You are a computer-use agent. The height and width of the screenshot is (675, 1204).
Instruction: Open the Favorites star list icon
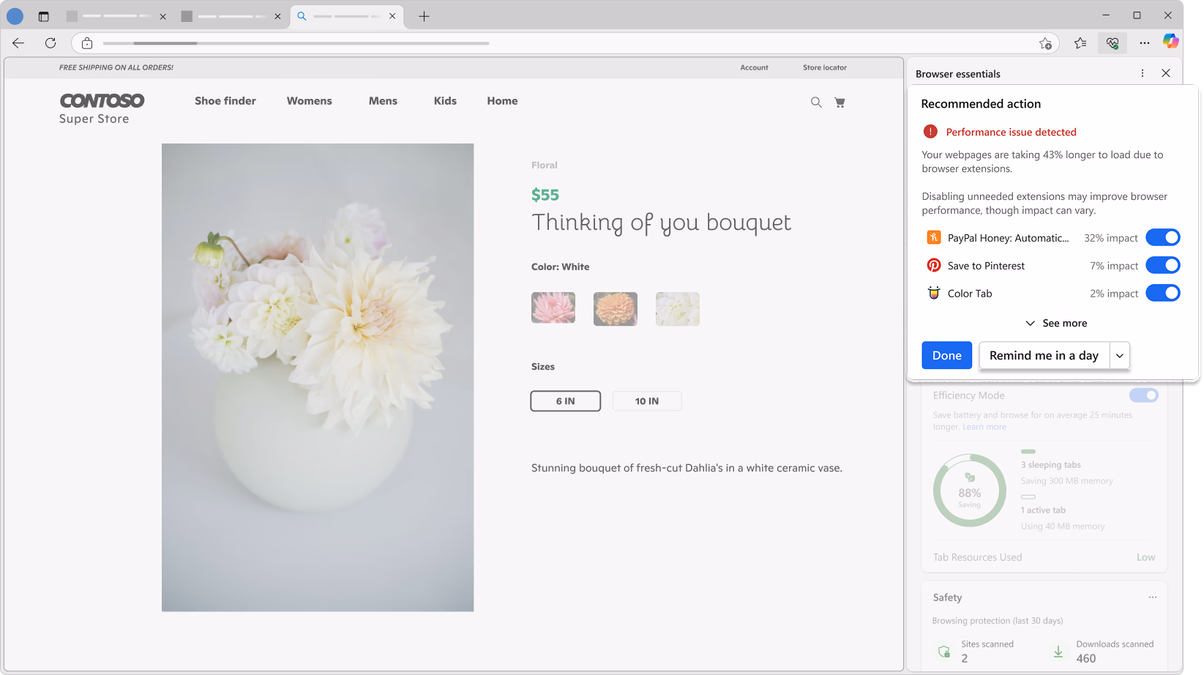point(1080,43)
